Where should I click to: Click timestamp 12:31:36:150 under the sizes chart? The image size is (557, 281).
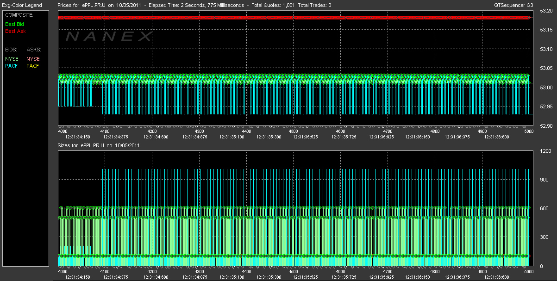click(x=419, y=277)
